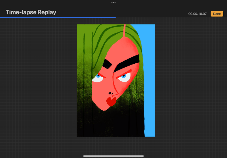The height and width of the screenshot is (158, 227).
Task: Click the left blue eye in the artwork
Action: pos(99,76)
